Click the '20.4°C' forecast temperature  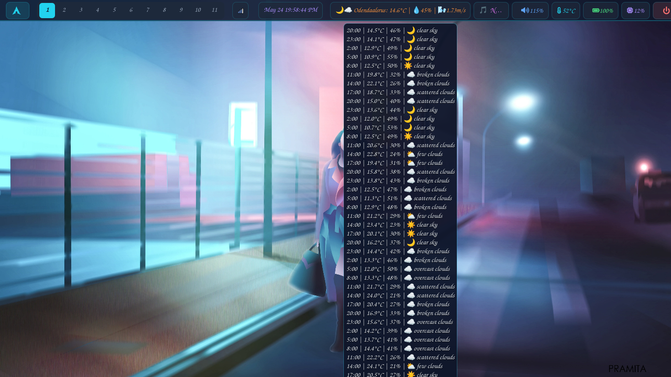(375, 304)
